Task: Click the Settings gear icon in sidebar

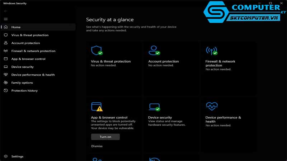Action: [x=5, y=156]
